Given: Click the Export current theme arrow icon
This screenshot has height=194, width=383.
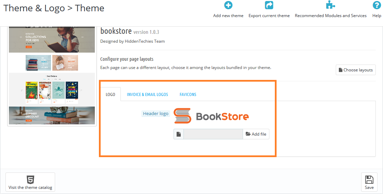Looking at the screenshot, I should coord(269,5).
